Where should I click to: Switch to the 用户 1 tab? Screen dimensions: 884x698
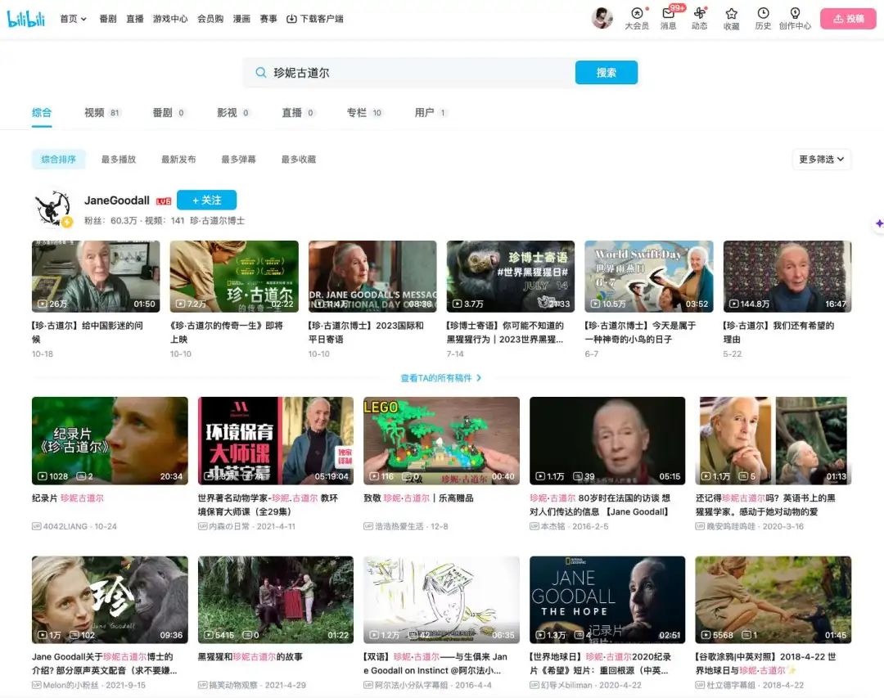coord(431,113)
